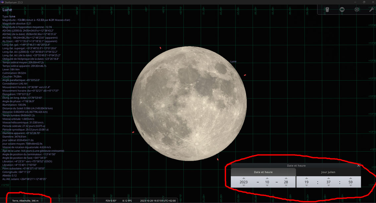376x203 pixels.
Task: Click the Colongitude: +84°11'23" line
Action: (16, 172)
